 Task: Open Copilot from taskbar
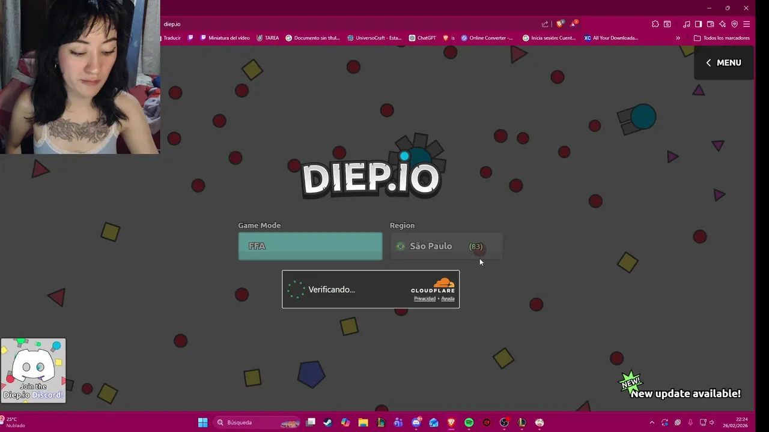(345, 422)
